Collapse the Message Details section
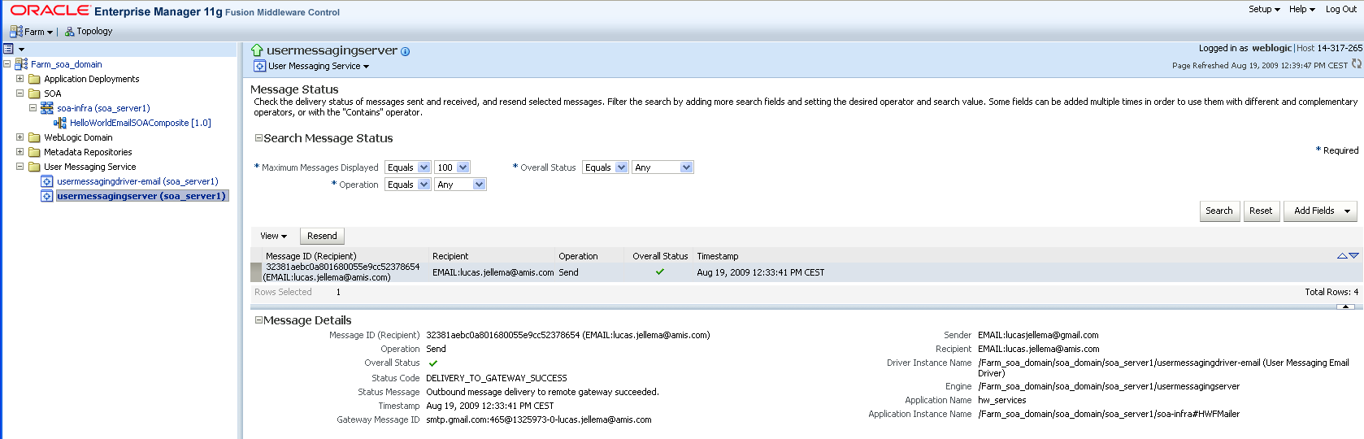This screenshot has width=1364, height=439. (258, 320)
